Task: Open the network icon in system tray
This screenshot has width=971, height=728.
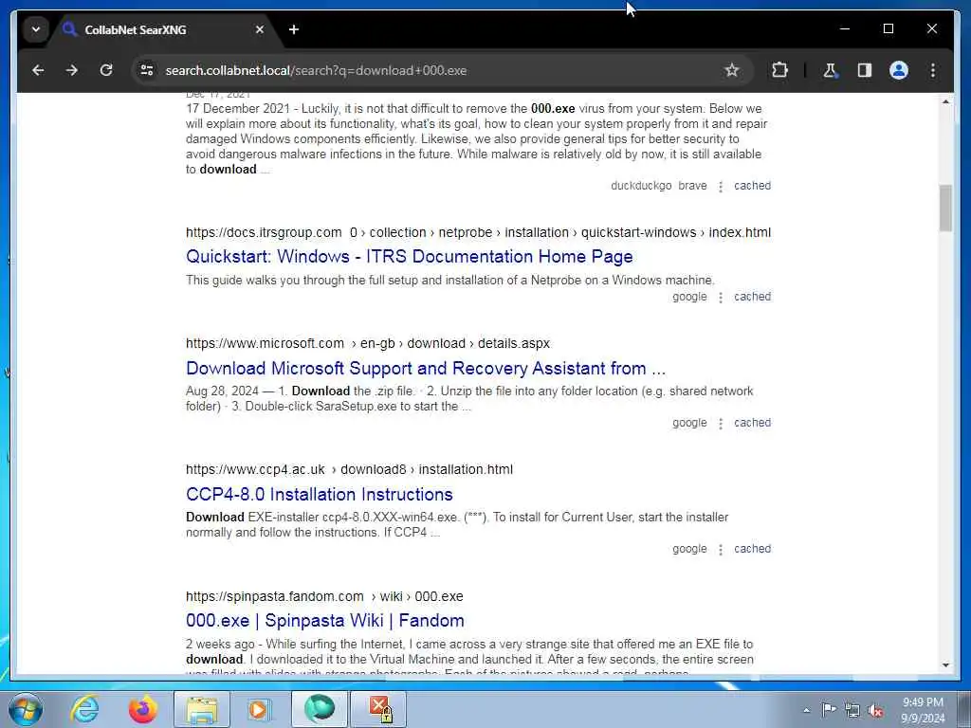Action: point(852,711)
